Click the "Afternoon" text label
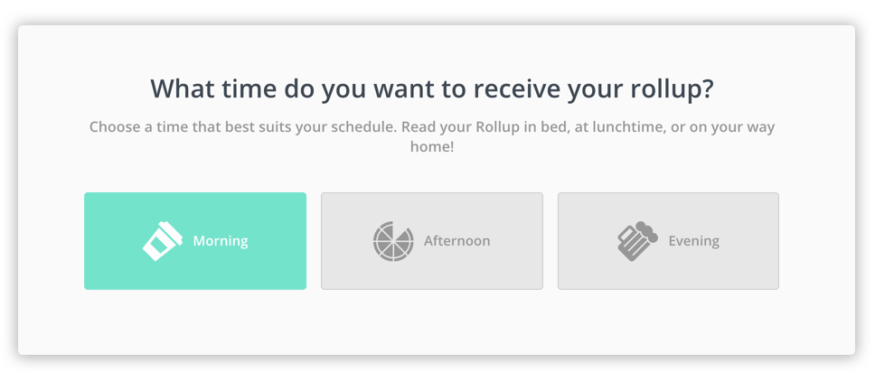 coord(457,241)
